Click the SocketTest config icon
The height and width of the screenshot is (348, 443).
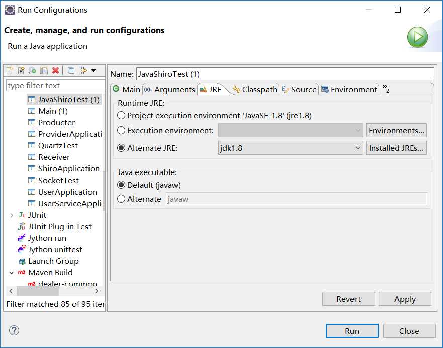point(32,180)
